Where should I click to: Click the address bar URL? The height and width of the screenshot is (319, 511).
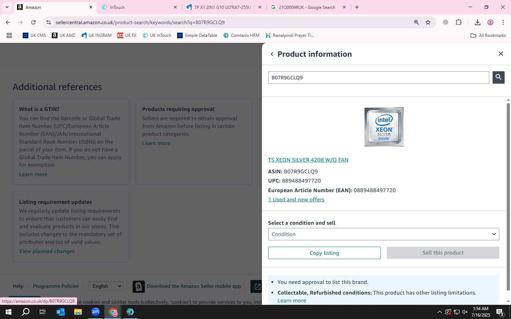click(140, 22)
